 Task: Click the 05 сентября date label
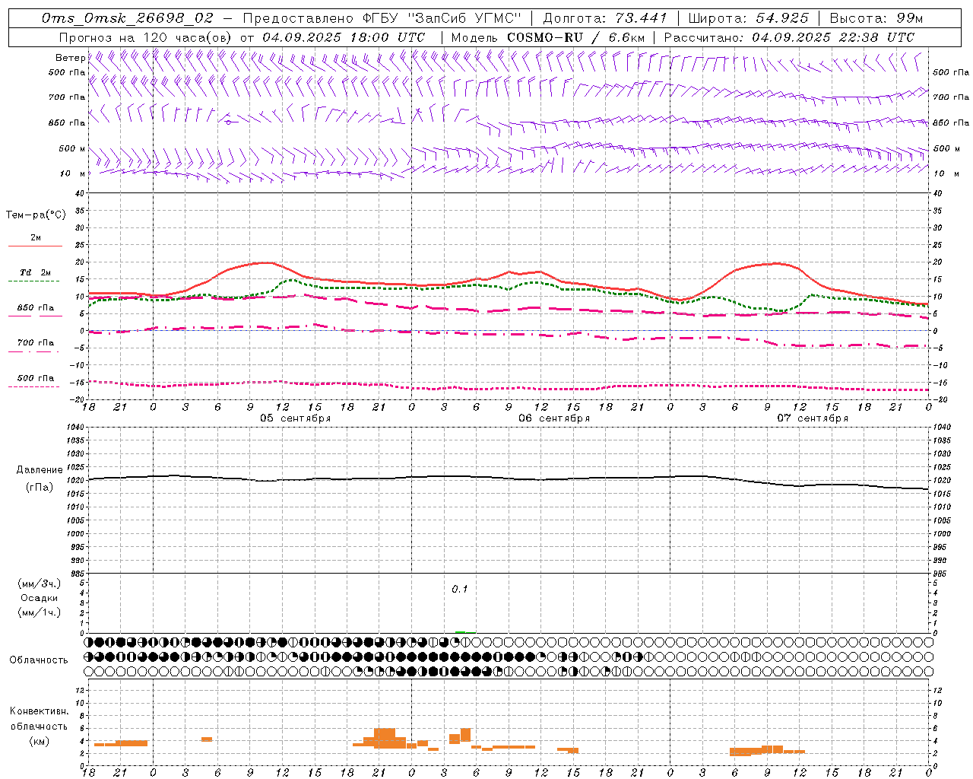pos(295,418)
